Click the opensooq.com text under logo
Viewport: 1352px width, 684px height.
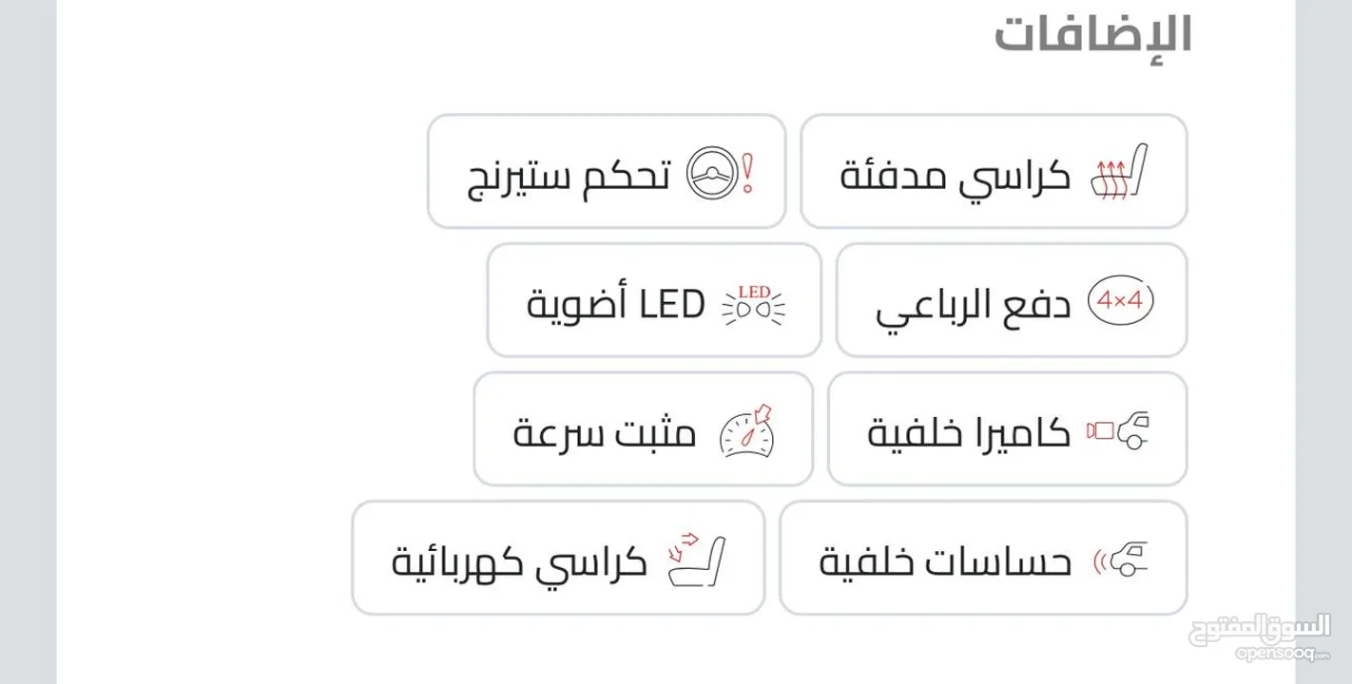tap(1283, 655)
